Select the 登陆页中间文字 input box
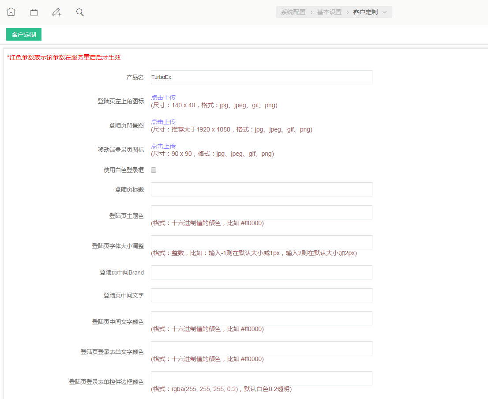Screen dimensions: 488x399 (261, 295)
